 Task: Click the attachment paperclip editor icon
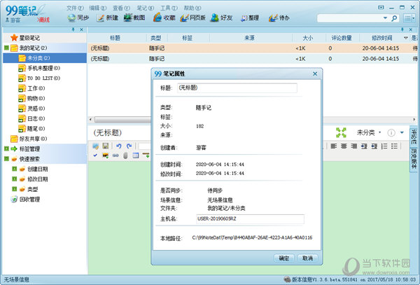coord(125,155)
